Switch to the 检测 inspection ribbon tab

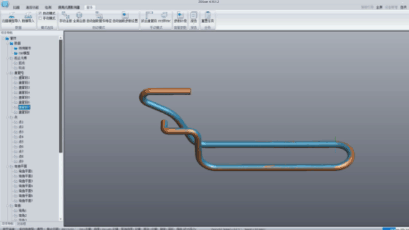point(48,7)
